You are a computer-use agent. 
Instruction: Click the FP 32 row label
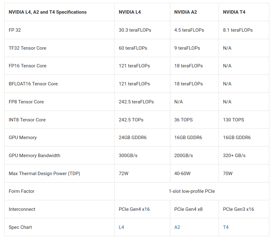(x=15, y=30)
